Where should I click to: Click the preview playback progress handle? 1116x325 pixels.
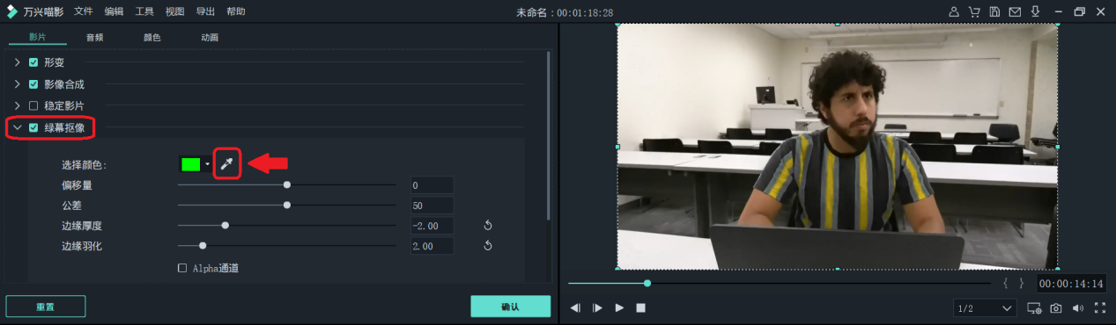(647, 283)
